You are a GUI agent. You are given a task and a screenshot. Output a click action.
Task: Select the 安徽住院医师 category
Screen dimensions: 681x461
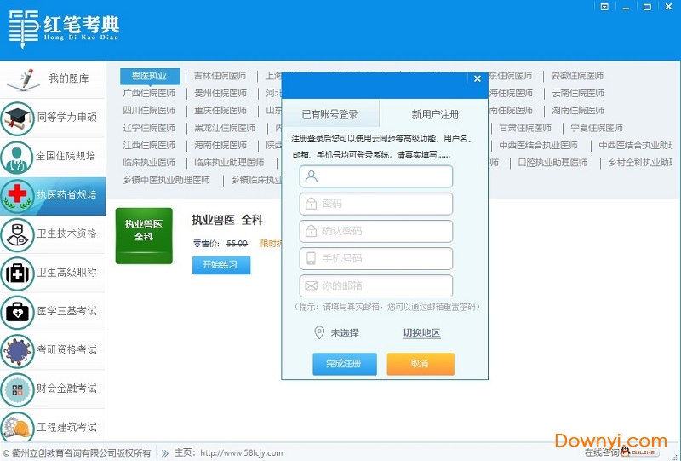click(x=577, y=76)
